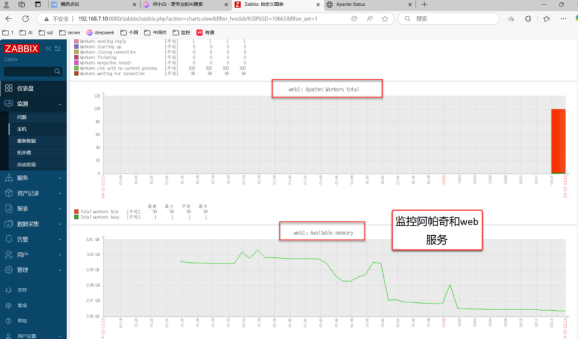Click the magnifier icon in sidebar search
578x339 pixels.
58,72
